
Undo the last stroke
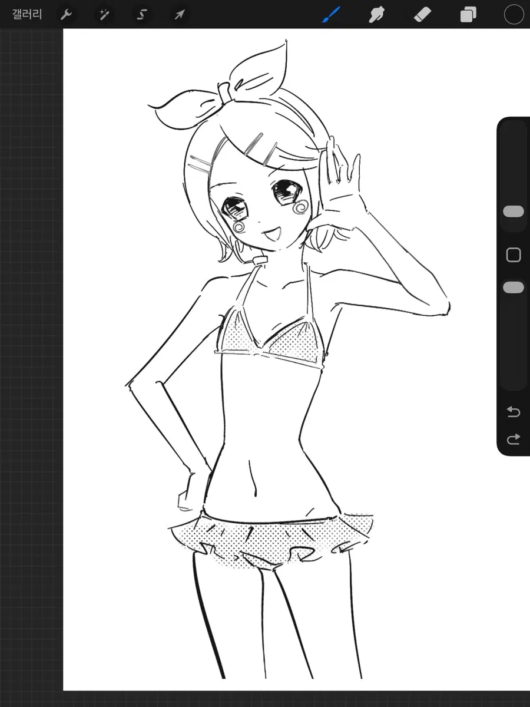pyautogui.click(x=514, y=412)
